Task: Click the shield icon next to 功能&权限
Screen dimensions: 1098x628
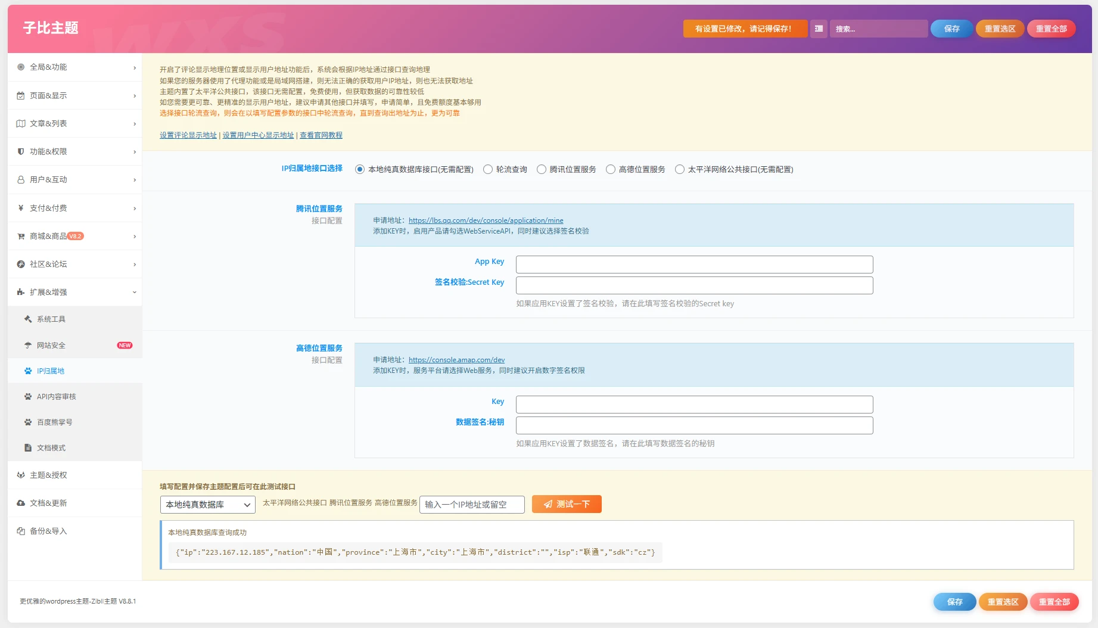Action: pyautogui.click(x=21, y=152)
